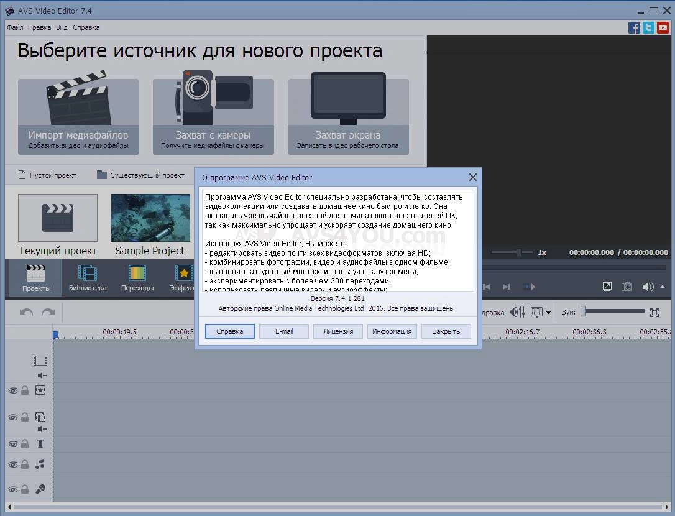The height and width of the screenshot is (516, 675).
Task: Click the Справка button in About dialog
Action: (x=230, y=331)
